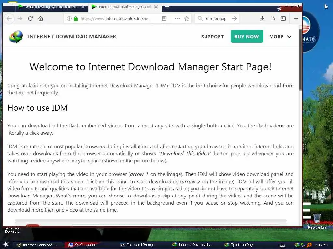Open the SUPPORT page link
This screenshot has width=333, height=249.
pyautogui.click(x=212, y=37)
